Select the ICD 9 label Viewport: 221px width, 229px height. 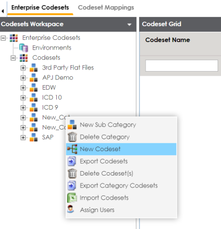tap(50, 107)
